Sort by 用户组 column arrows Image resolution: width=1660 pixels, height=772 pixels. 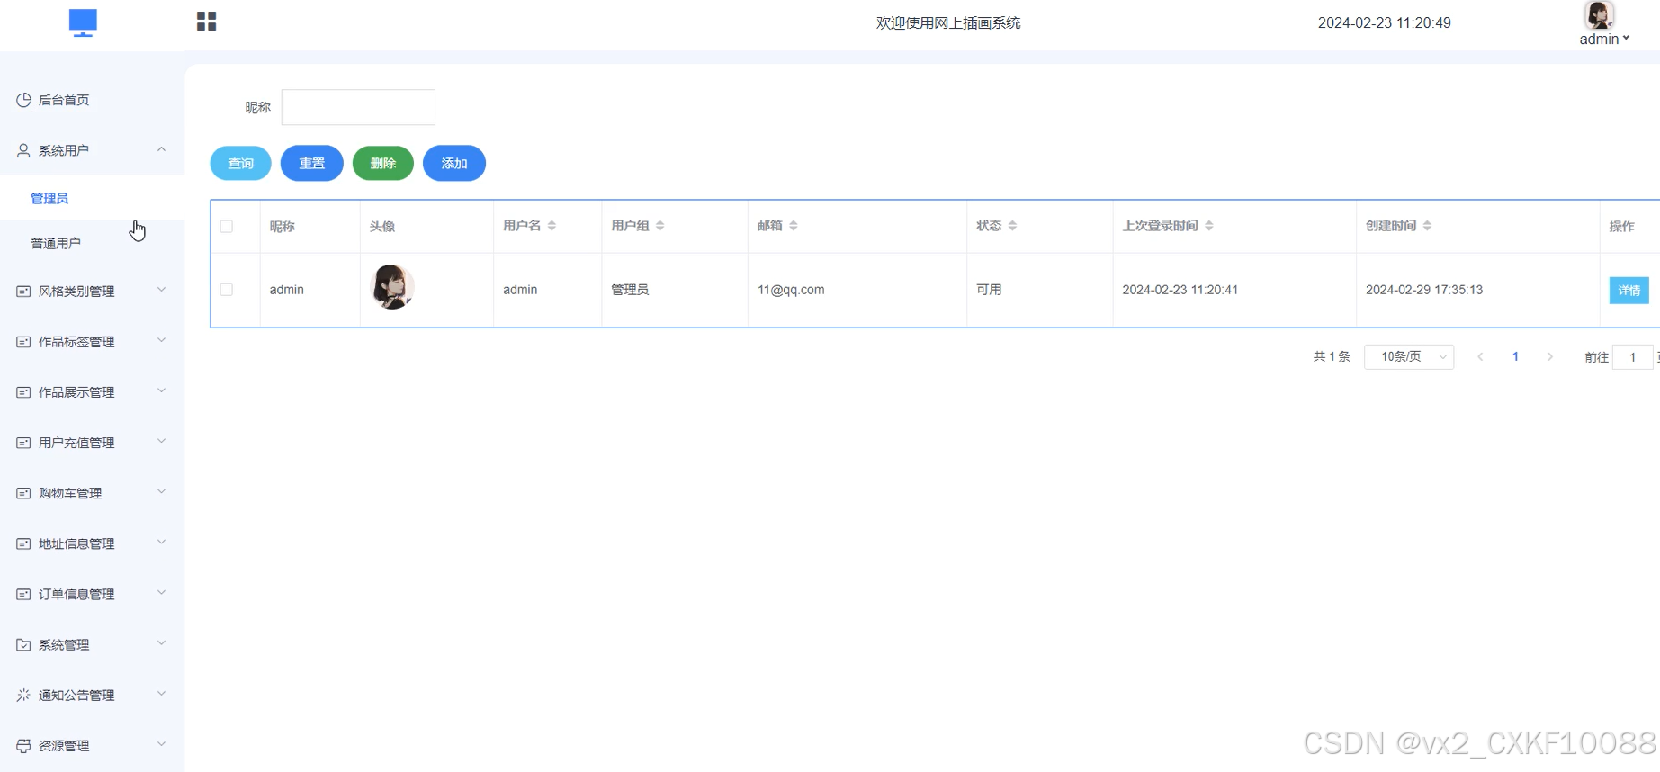tap(660, 226)
